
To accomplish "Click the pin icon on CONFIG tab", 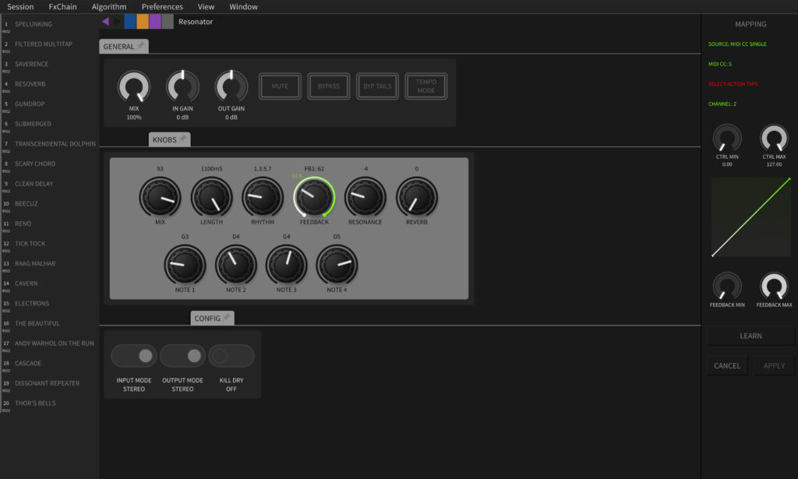I will click(227, 317).
